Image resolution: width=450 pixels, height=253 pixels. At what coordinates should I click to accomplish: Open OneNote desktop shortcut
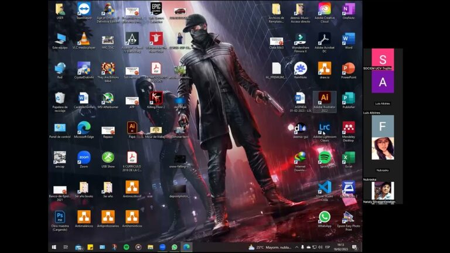click(x=349, y=11)
